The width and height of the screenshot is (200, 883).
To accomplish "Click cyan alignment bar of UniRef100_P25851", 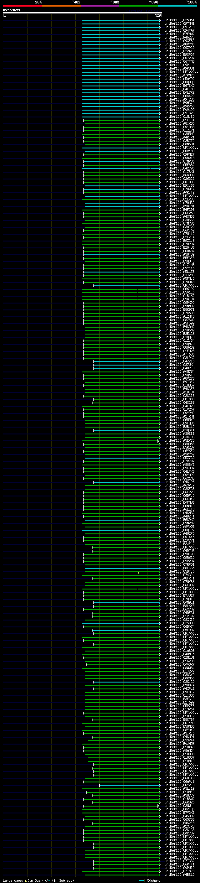I will click(x=121, y=20).
